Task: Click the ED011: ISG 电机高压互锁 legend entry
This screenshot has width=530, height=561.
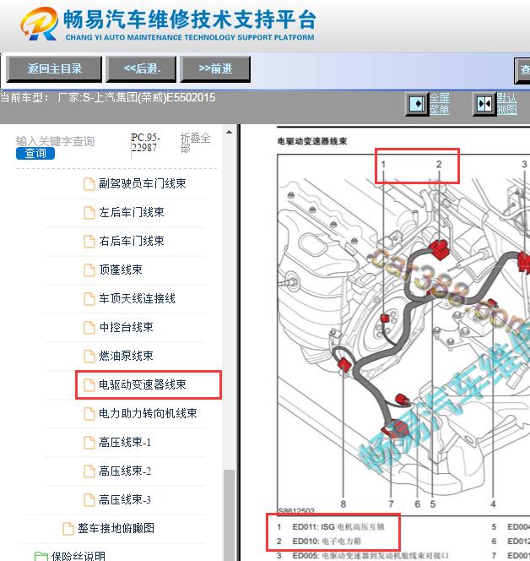Action: [338, 527]
